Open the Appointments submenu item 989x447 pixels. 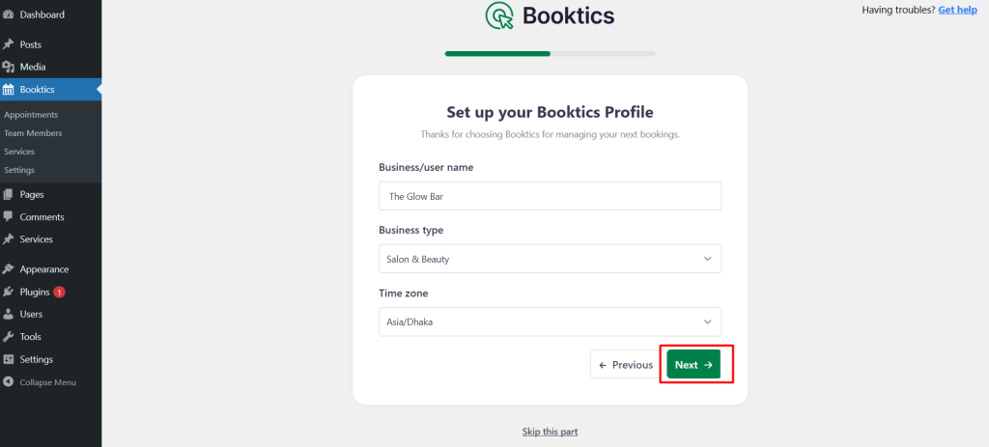pos(31,115)
